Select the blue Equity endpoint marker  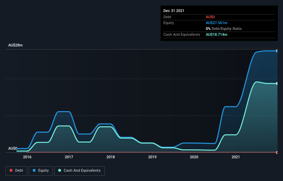[277, 51]
